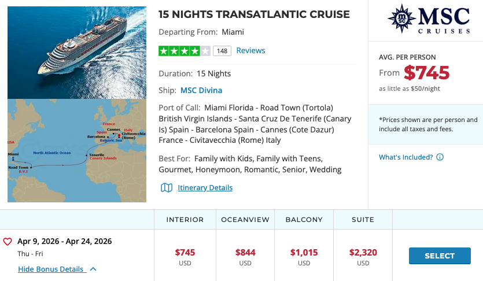Choose the $844 Oceanview price
Screen dimensions: 483x281
(245, 253)
